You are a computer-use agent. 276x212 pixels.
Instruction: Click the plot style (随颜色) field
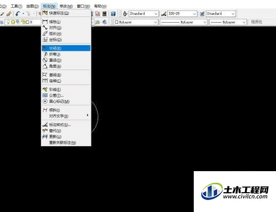click(257, 22)
